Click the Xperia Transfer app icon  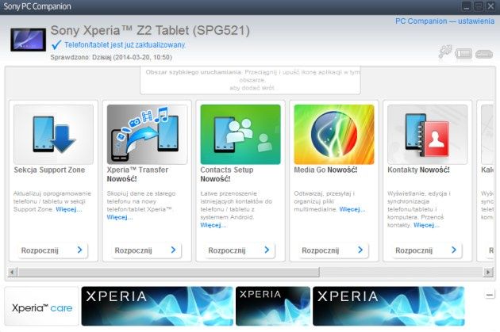tap(147, 135)
